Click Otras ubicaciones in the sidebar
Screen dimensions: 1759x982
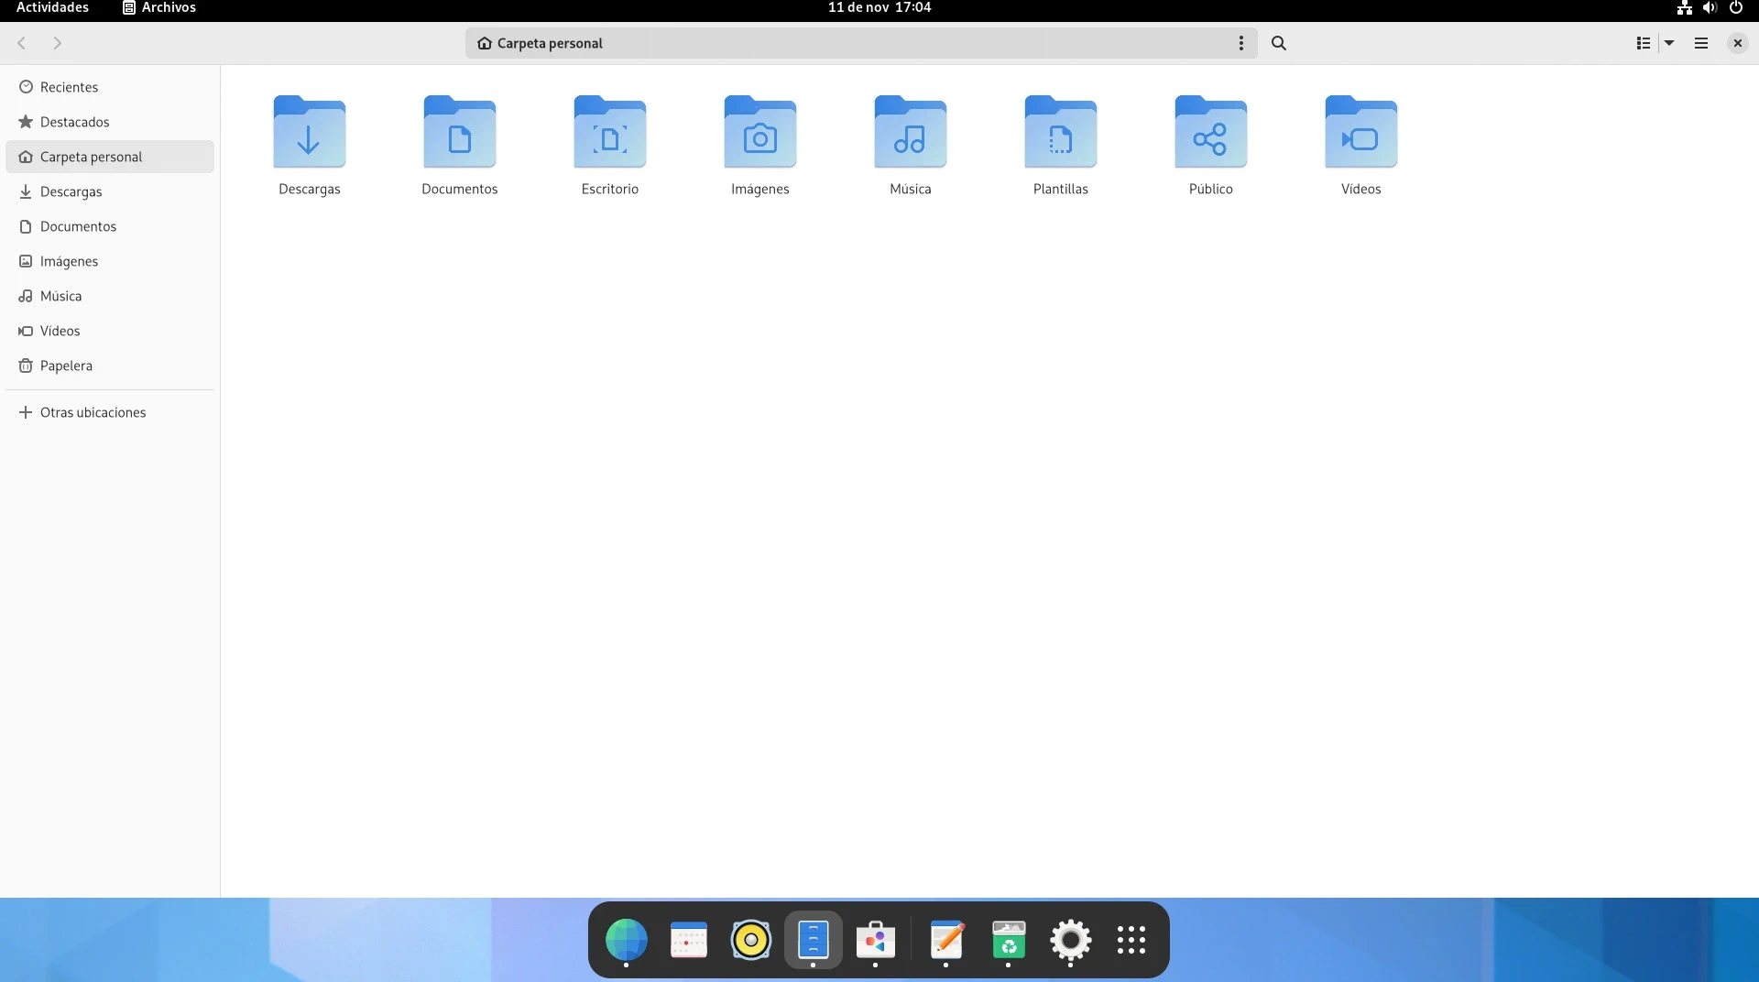pyautogui.click(x=93, y=412)
